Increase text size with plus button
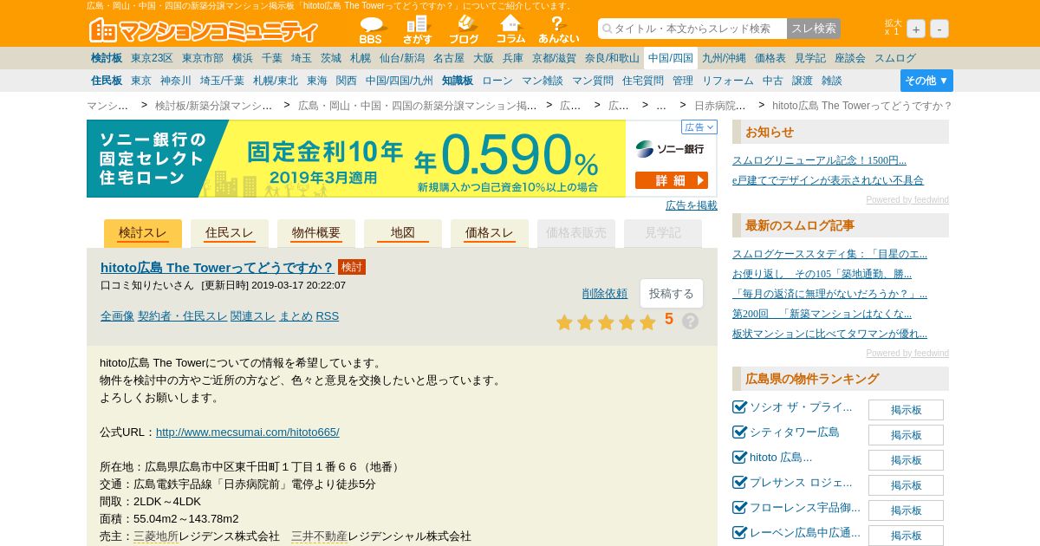This screenshot has width=1040, height=546. click(x=916, y=29)
